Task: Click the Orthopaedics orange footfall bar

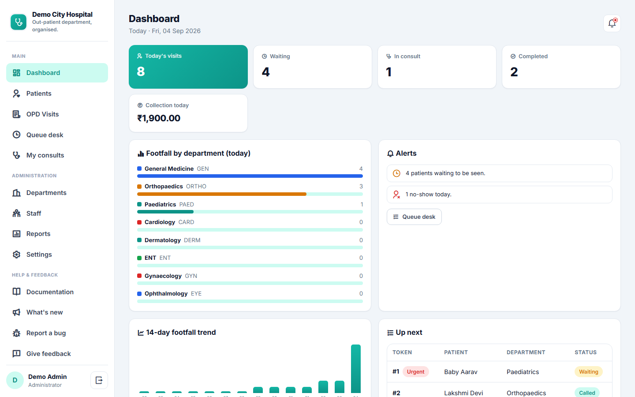Action: click(222, 194)
